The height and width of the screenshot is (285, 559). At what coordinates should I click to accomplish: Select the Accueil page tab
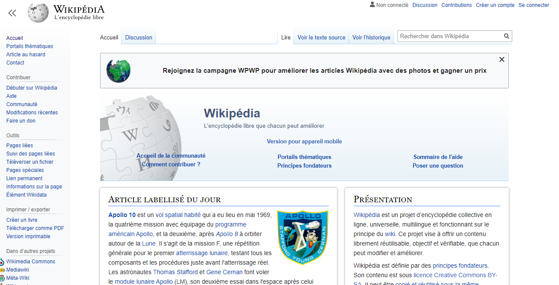[109, 38]
